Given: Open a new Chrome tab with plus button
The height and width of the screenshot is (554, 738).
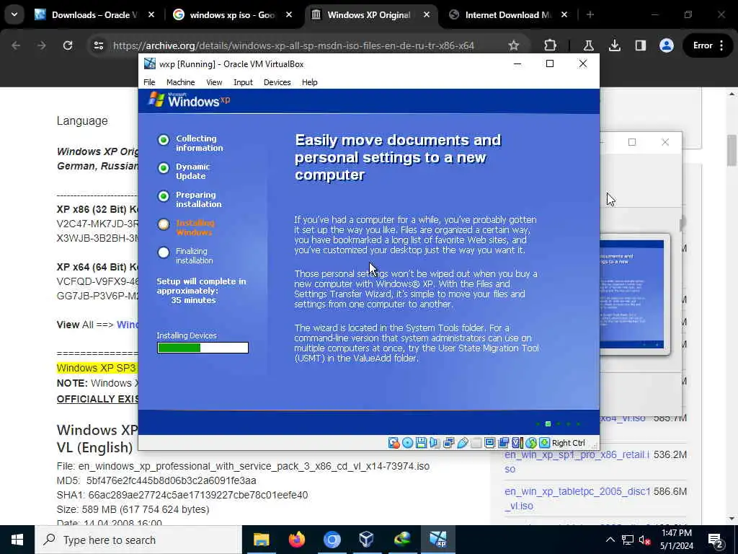Looking at the screenshot, I should [590, 14].
